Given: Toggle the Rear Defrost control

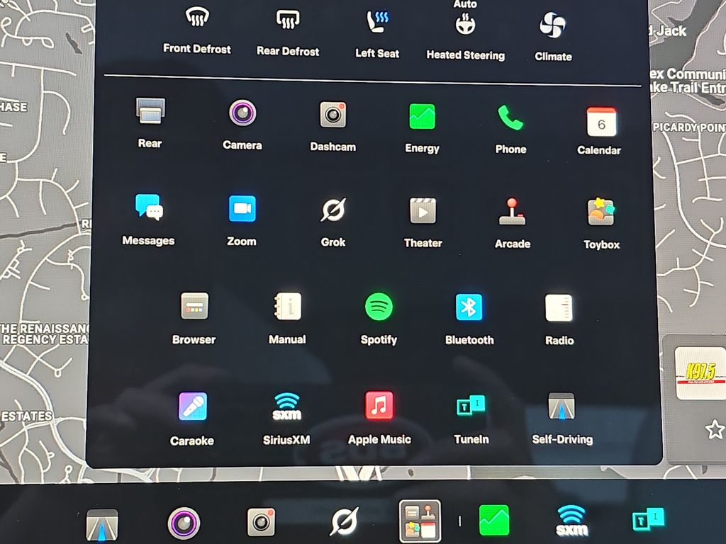Looking at the screenshot, I should pyautogui.click(x=288, y=33).
